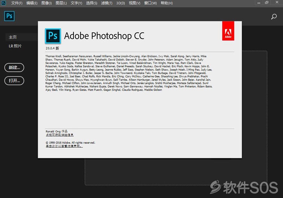This screenshot has height=198, width=283.
Task: Select LR 照片 in the sidebar
Action: pyautogui.click(x=15, y=46)
